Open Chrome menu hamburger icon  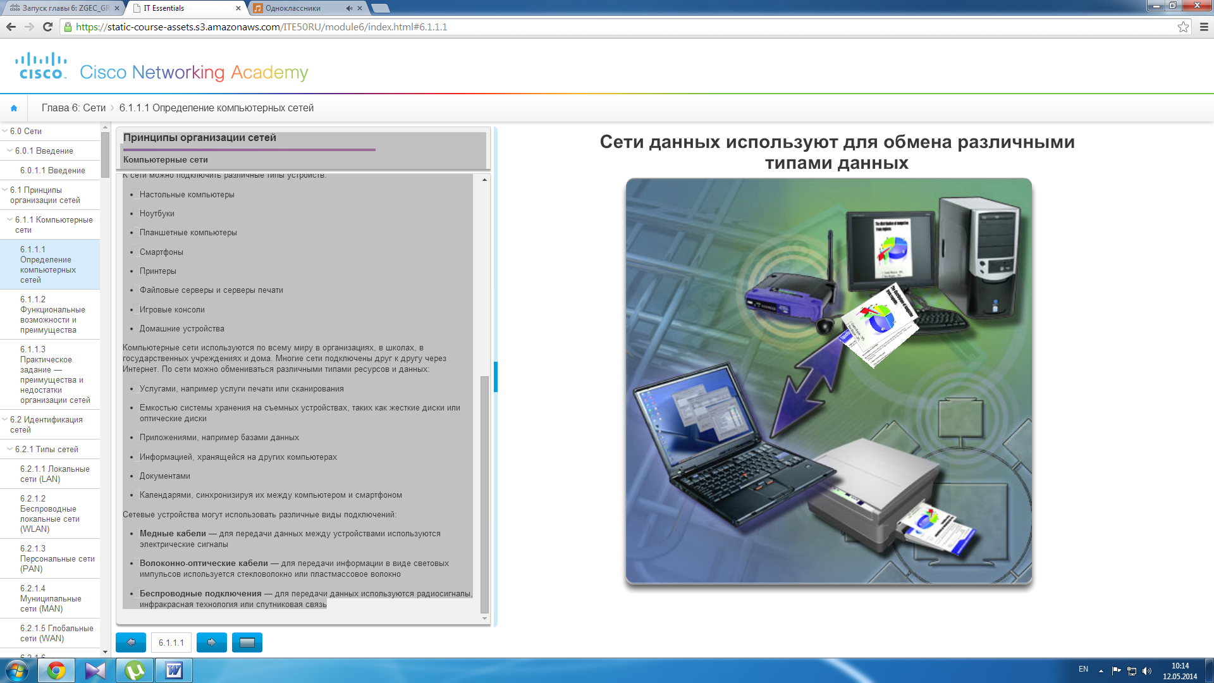pos(1204,27)
